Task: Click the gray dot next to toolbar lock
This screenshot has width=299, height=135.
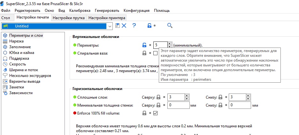Action: (155, 26)
